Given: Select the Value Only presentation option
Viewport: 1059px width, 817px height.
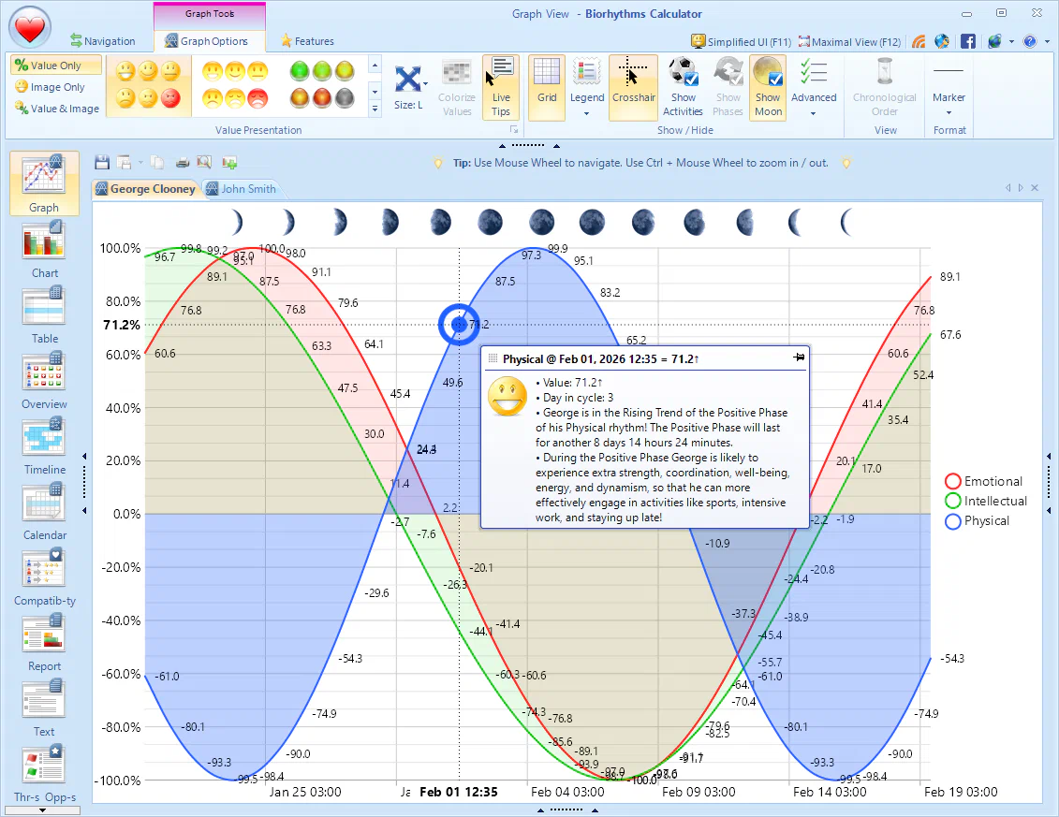Looking at the screenshot, I should (54, 65).
